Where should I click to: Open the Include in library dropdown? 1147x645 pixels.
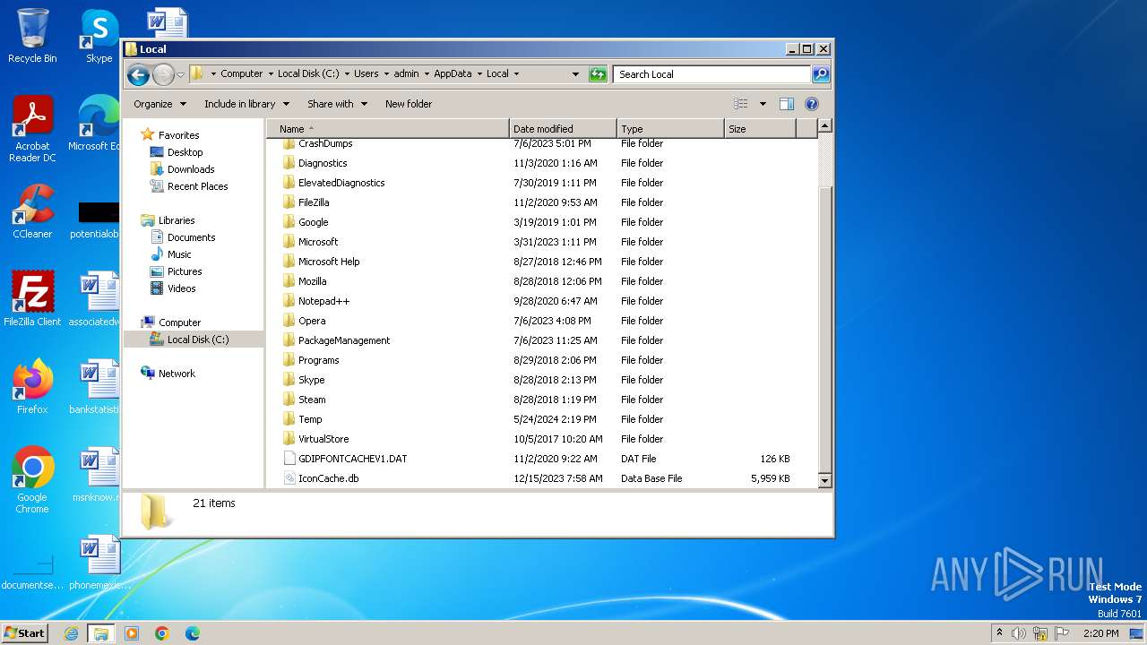coord(246,104)
